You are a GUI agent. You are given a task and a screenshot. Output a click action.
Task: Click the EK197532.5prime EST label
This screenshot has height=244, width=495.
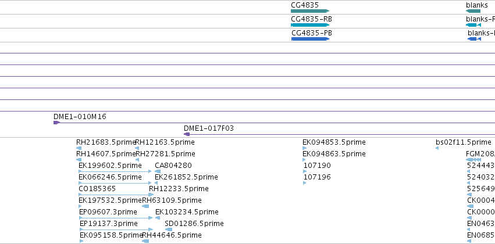pyautogui.click(x=110, y=200)
